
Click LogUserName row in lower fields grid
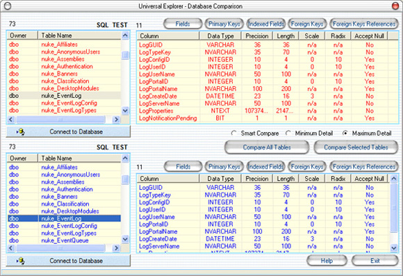(263, 217)
